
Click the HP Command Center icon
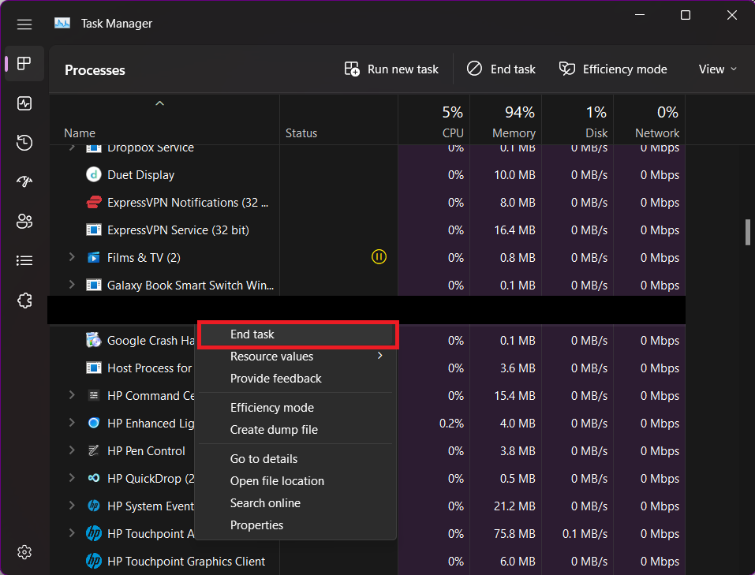point(94,395)
